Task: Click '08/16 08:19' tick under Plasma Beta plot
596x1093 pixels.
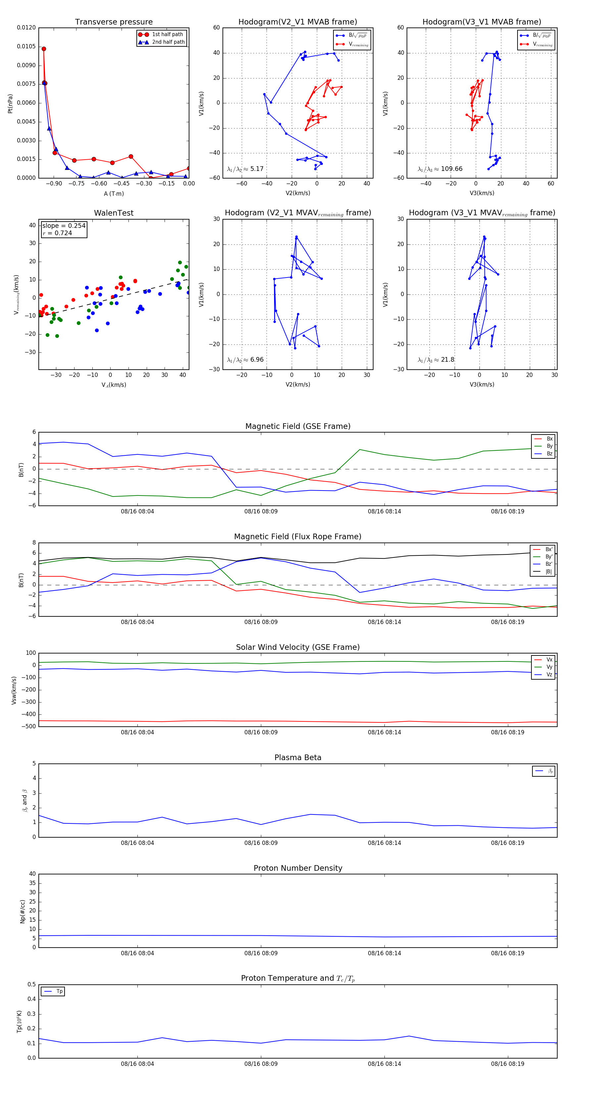Action: (508, 843)
